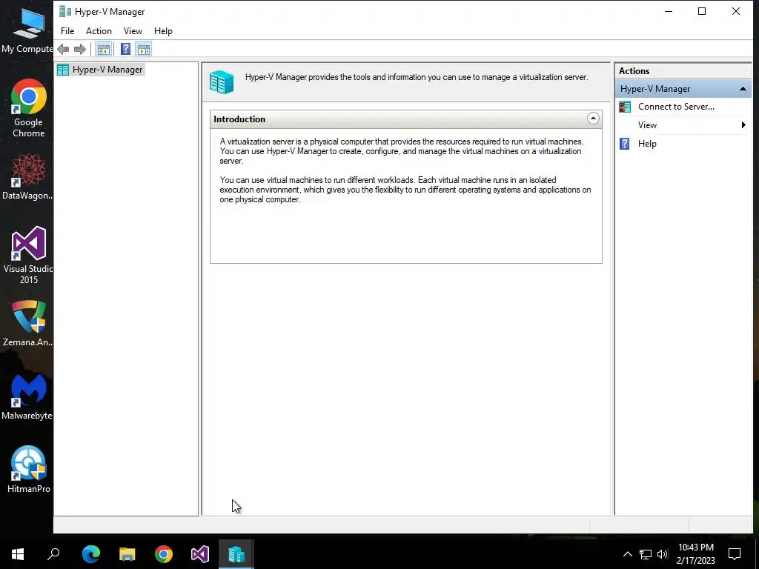Image resolution: width=759 pixels, height=569 pixels.
Task: Click the Help question-mark icon in Actions
Action: click(625, 144)
